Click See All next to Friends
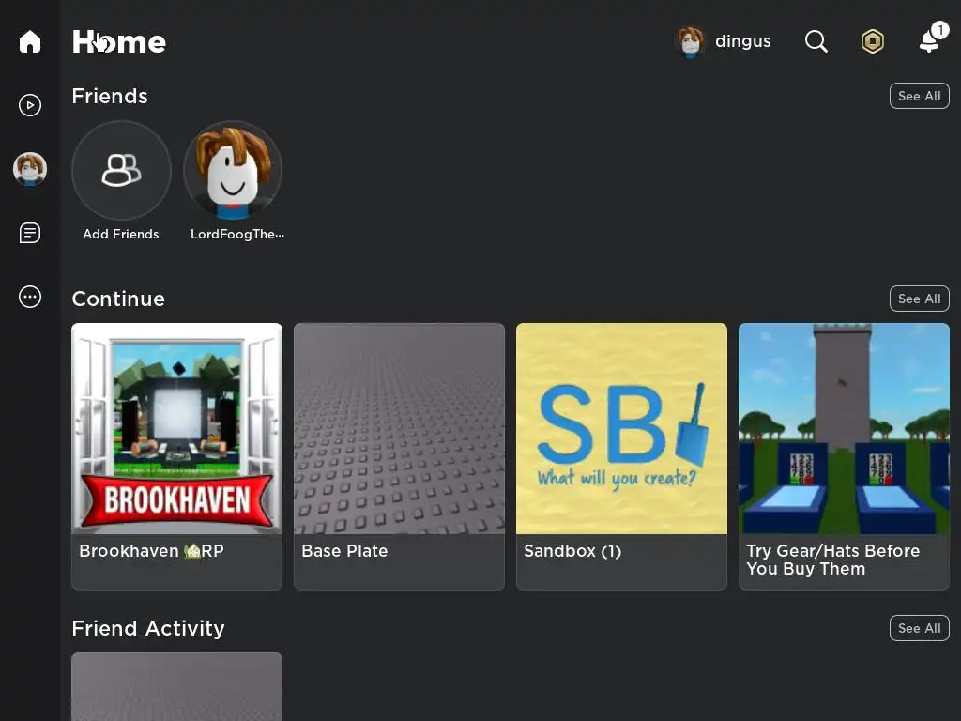This screenshot has width=961, height=721. [920, 97]
